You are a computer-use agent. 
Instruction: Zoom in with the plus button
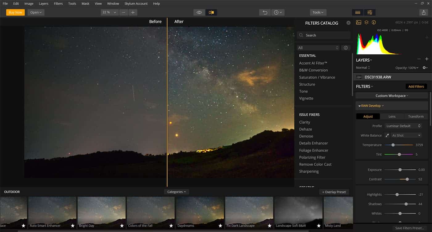tap(133, 12)
